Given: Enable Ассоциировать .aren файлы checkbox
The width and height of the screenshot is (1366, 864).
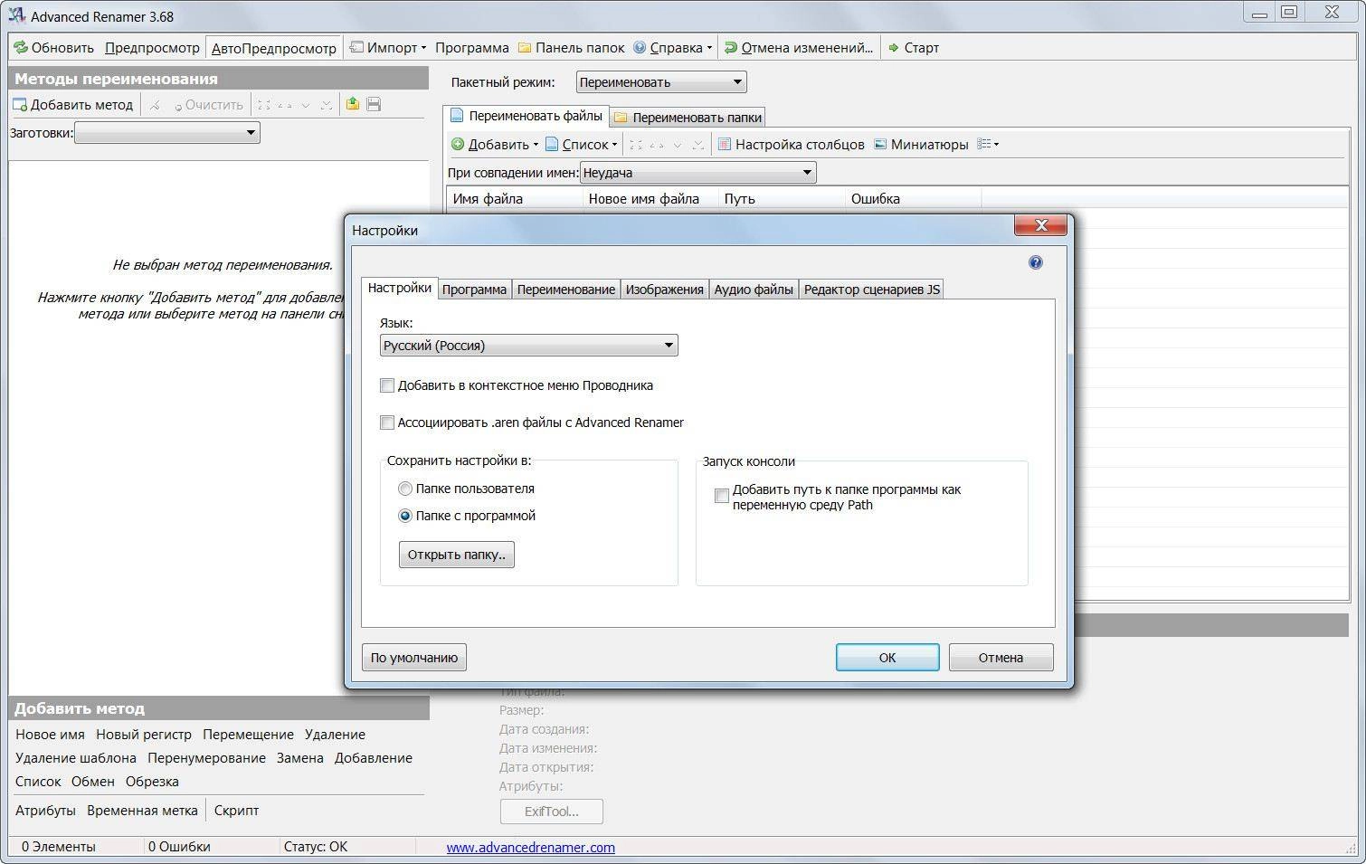Looking at the screenshot, I should point(387,423).
